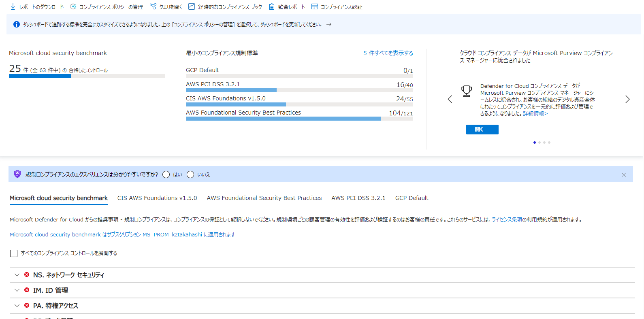The width and height of the screenshot is (644, 319).
Task: Select the first carousel page dot
Action: [x=535, y=142]
